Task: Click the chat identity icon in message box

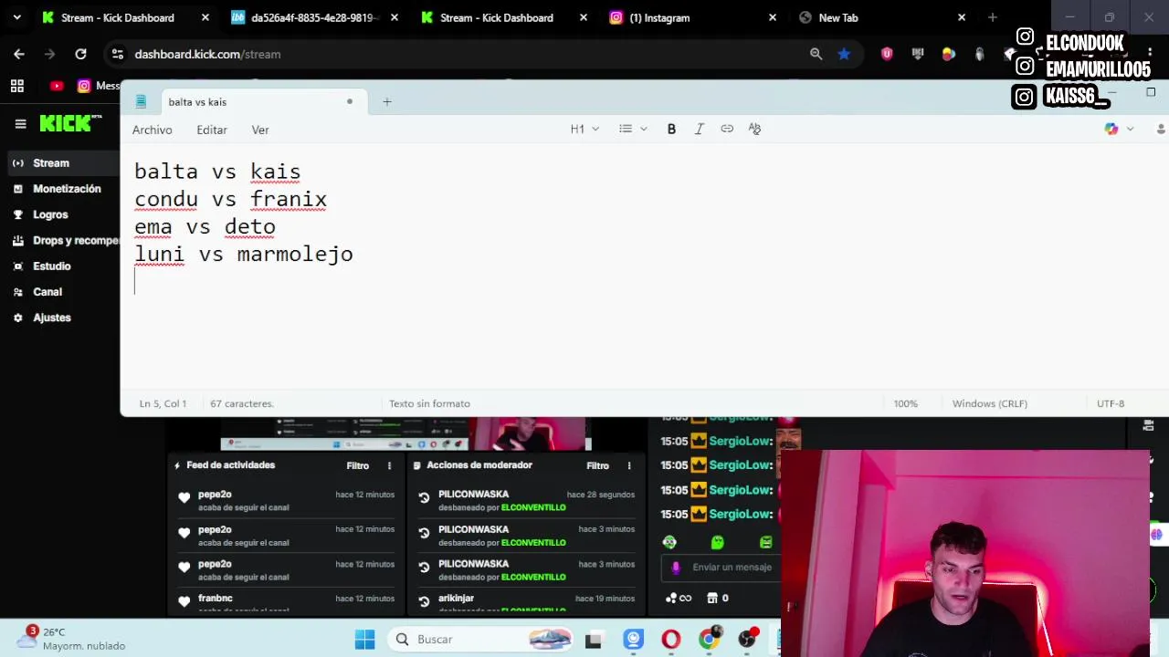Action: [x=676, y=568]
